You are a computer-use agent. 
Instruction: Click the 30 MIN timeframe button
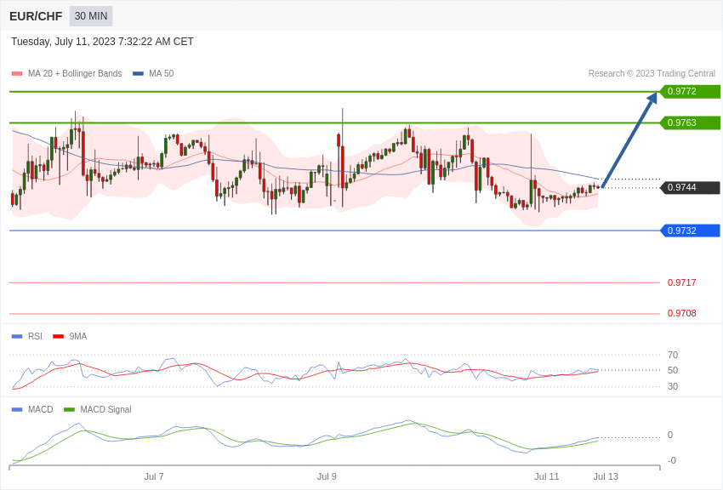pos(91,16)
